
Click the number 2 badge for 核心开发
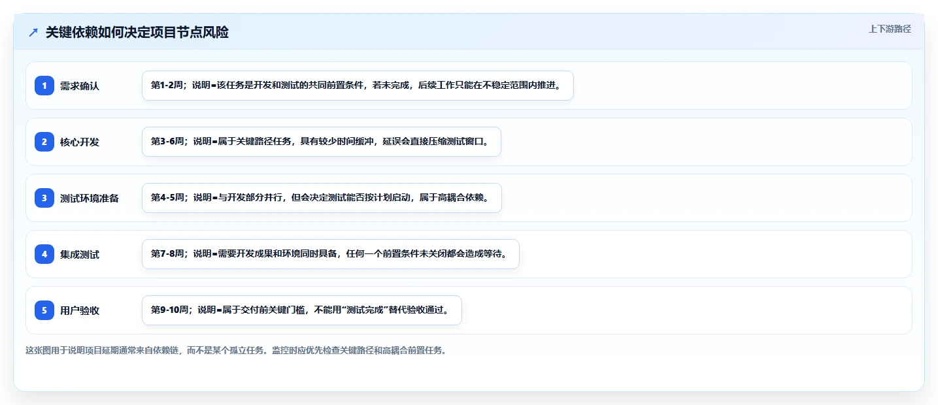click(44, 142)
